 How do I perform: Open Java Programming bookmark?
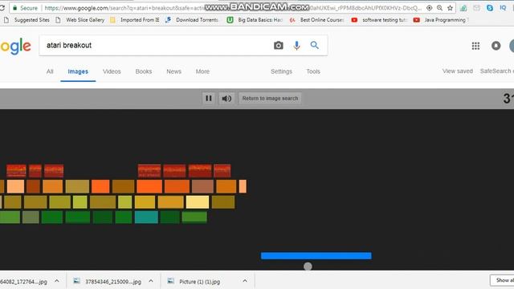[440, 20]
